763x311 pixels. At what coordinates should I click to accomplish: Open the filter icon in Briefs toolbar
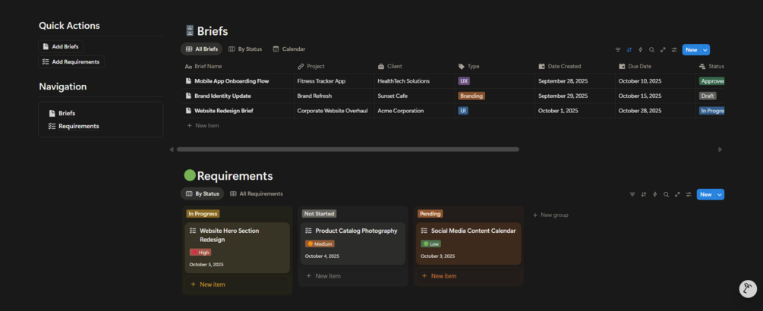pos(618,50)
